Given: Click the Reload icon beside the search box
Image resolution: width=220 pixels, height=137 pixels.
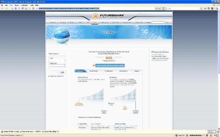Looking at the screenshot, I should (163, 8).
